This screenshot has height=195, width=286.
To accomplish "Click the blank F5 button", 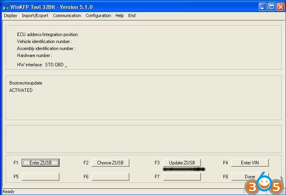I will tap(40, 177).
